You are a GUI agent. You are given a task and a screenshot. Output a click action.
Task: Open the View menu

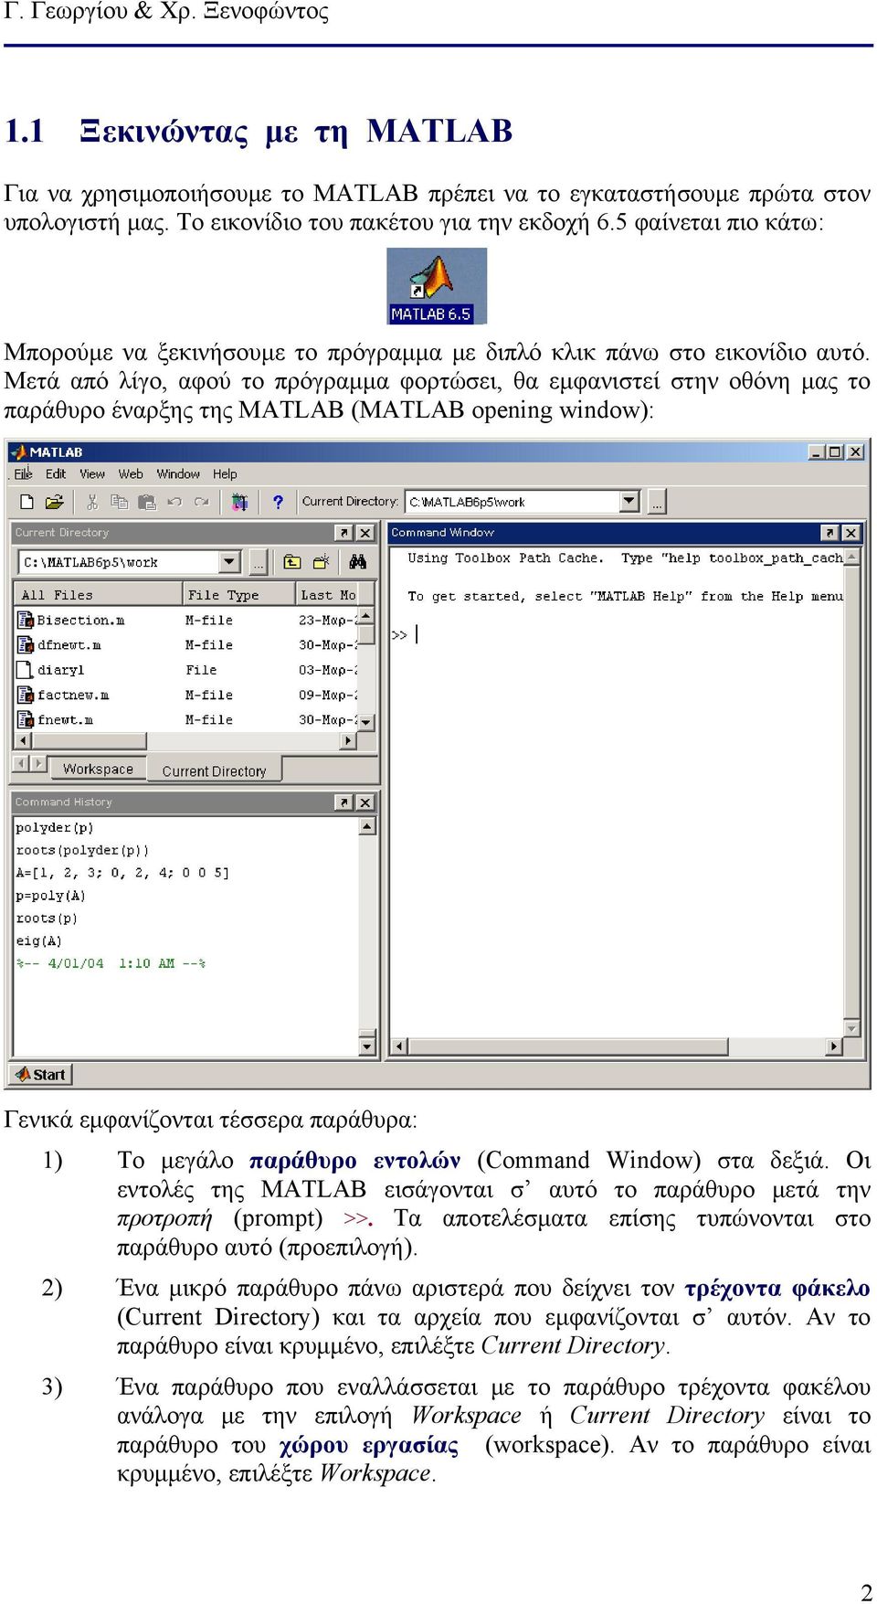(x=92, y=473)
